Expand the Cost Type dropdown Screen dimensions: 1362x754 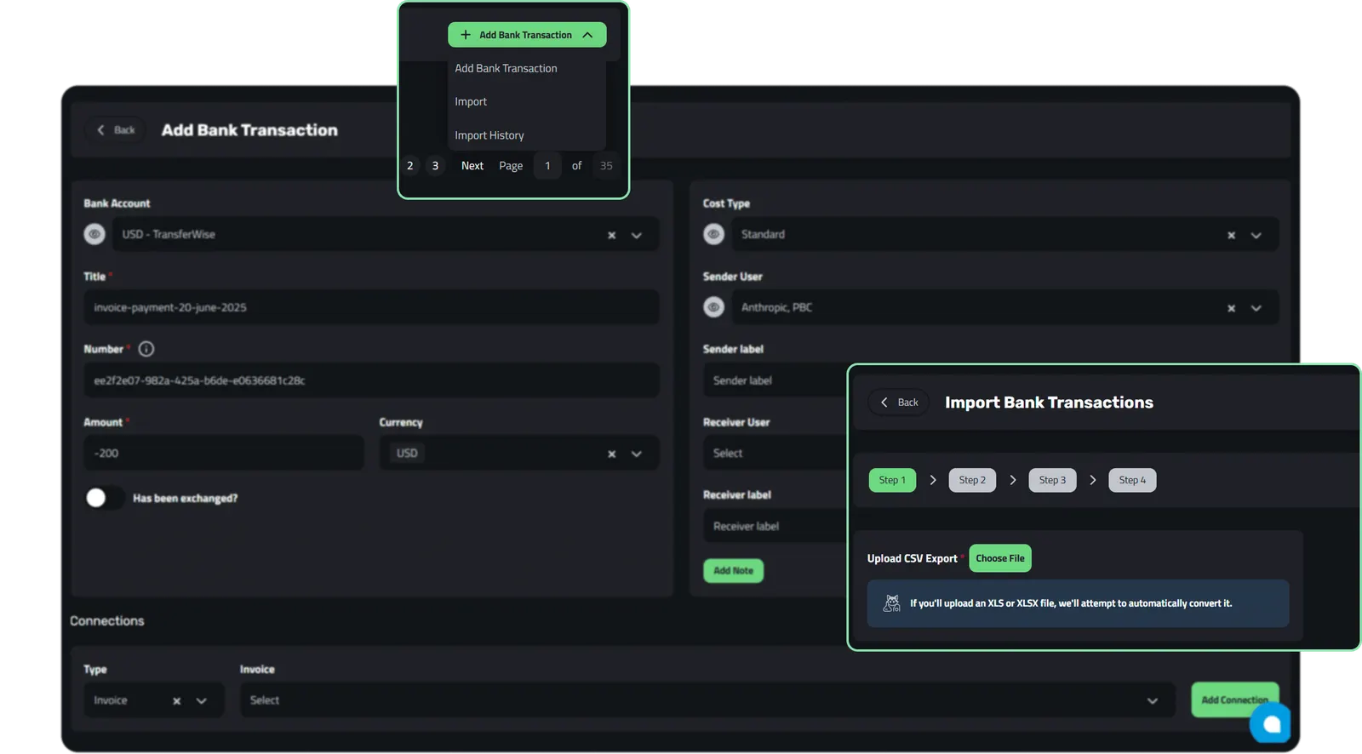point(1256,236)
